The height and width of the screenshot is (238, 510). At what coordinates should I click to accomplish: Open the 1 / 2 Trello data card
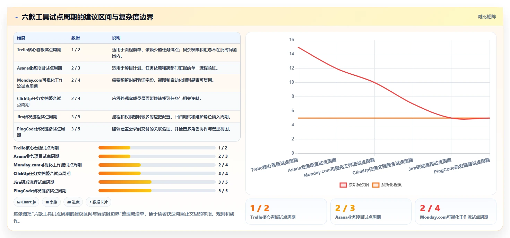pyautogui.click(x=286, y=211)
